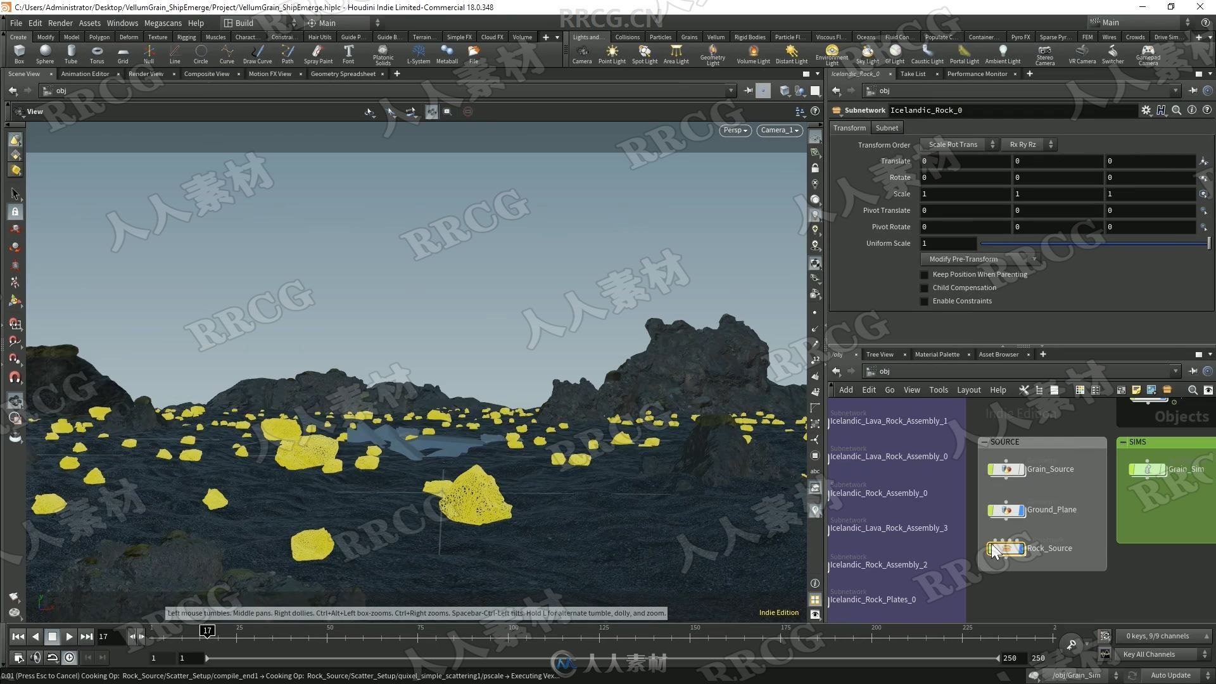Add a Spot Light
Viewport: 1216px width, 684px height.
[x=645, y=54]
